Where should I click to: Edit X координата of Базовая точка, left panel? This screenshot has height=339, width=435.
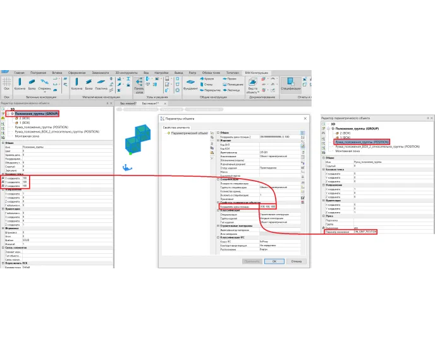click(68, 178)
